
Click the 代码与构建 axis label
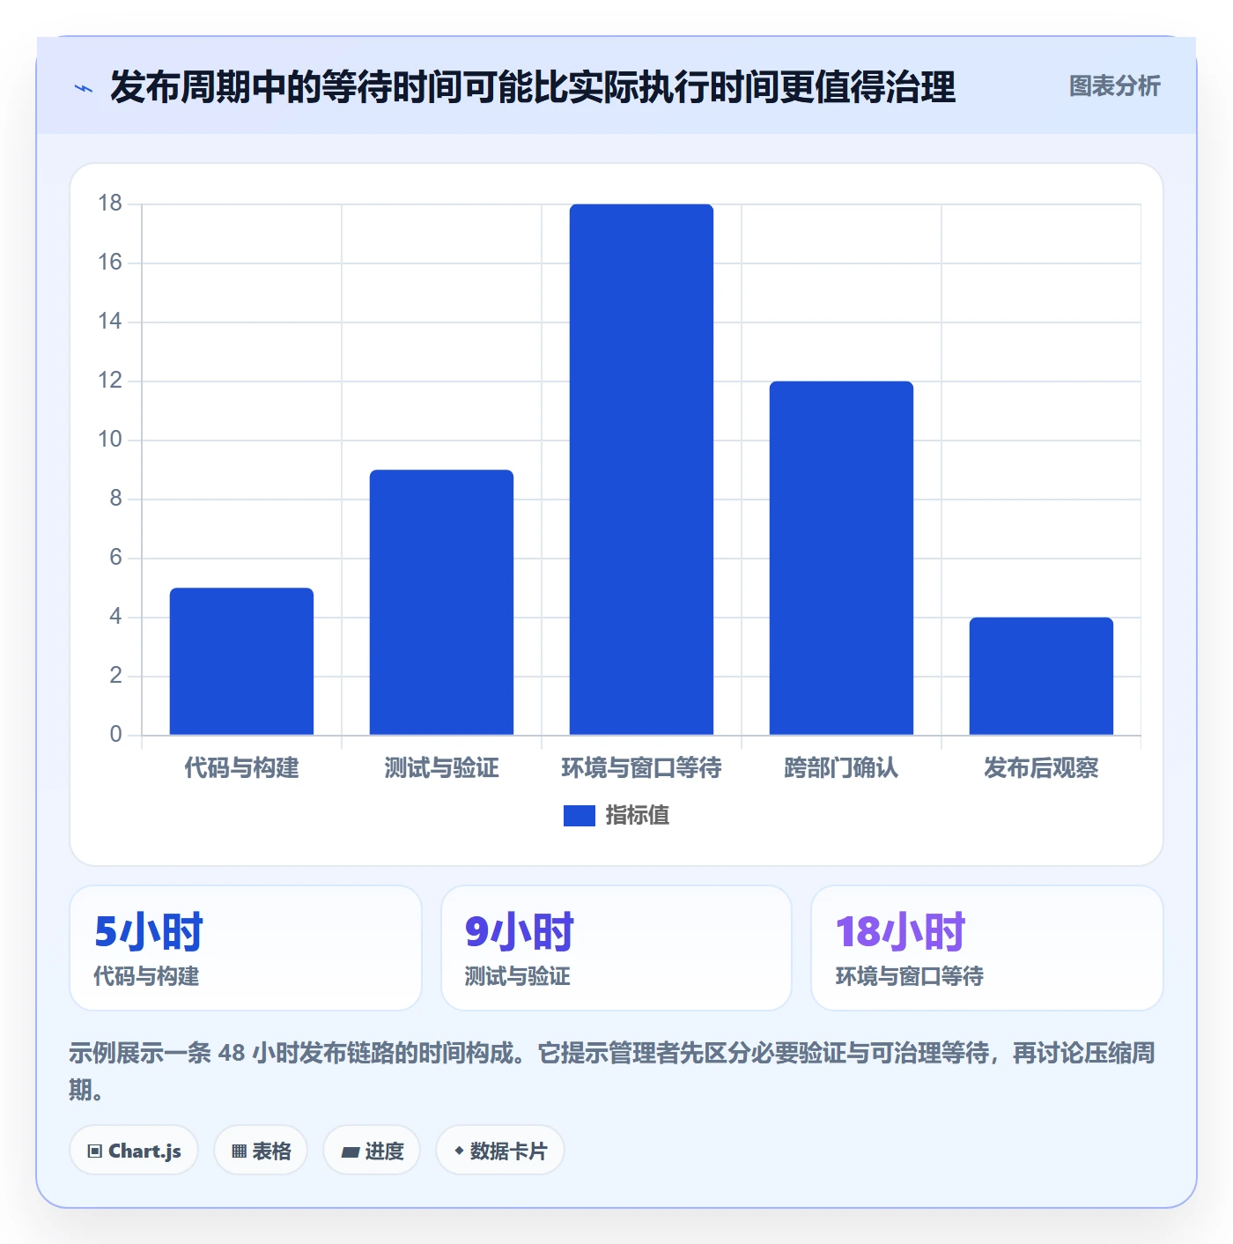click(x=241, y=768)
